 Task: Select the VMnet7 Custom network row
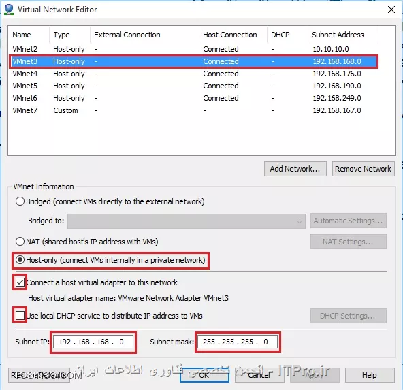point(193,110)
